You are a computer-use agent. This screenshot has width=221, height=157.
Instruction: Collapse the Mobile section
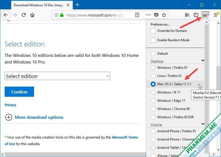tap(203, 124)
